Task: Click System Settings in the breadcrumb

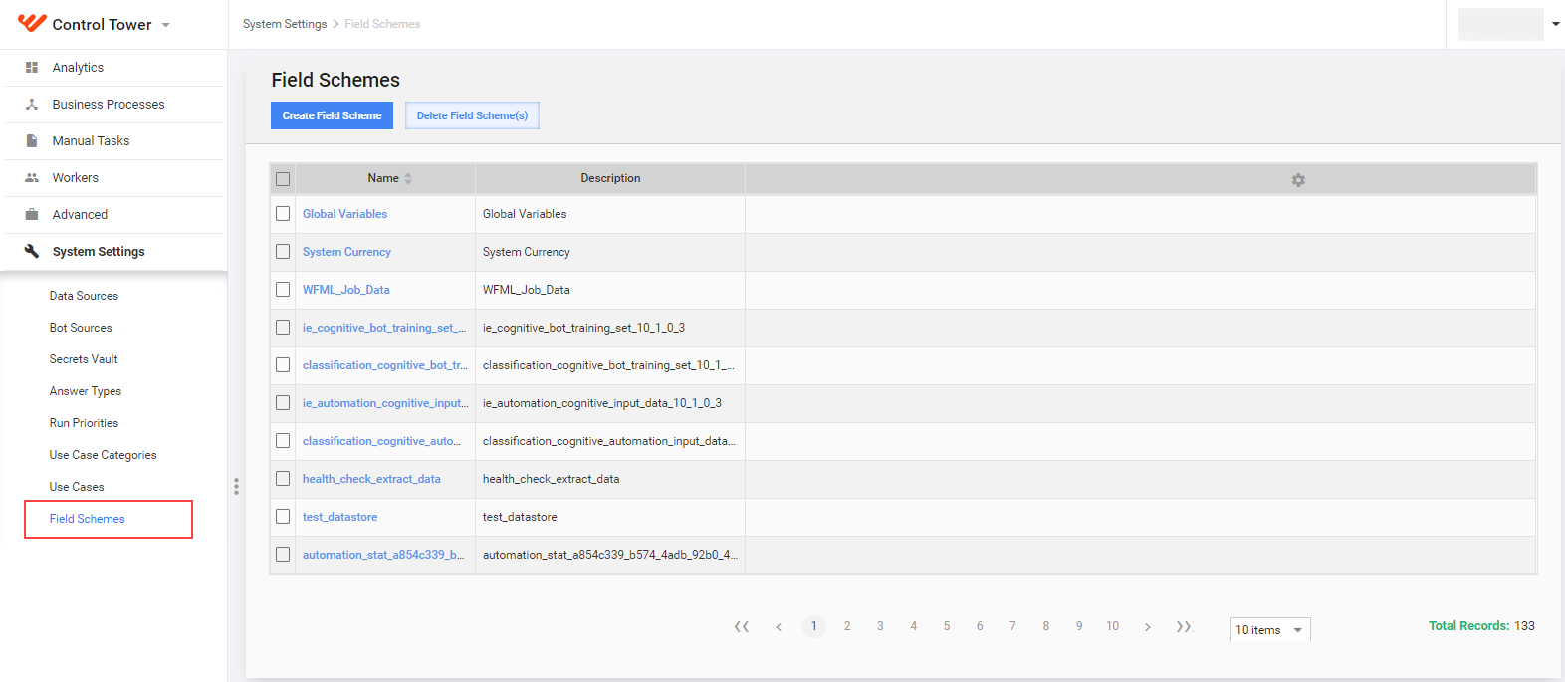Action: pos(285,24)
